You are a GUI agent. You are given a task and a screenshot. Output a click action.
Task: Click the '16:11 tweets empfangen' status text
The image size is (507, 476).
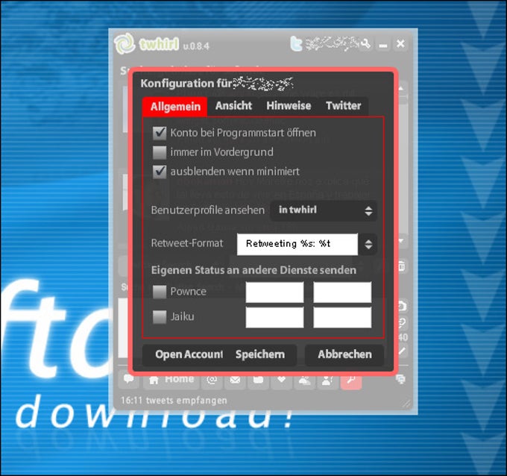pos(174,401)
